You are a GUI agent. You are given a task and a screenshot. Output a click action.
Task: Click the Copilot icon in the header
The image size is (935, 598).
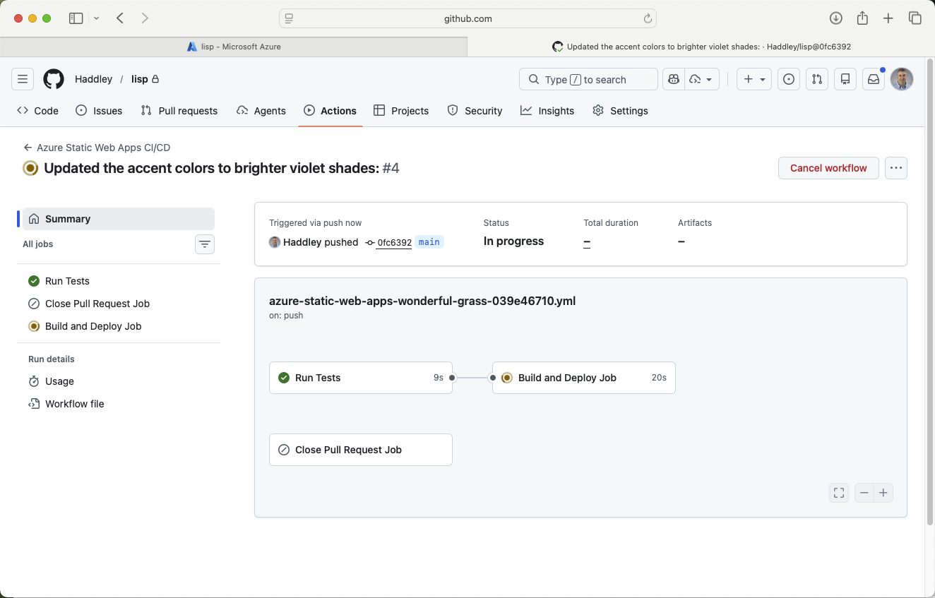pyautogui.click(x=672, y=79)
